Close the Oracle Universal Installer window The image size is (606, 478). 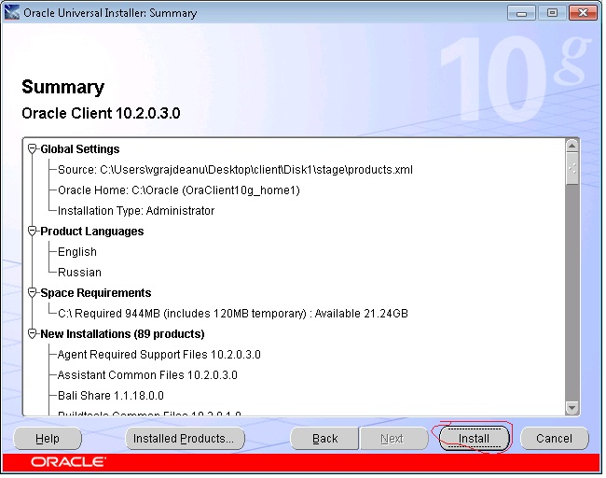point(584,13)
